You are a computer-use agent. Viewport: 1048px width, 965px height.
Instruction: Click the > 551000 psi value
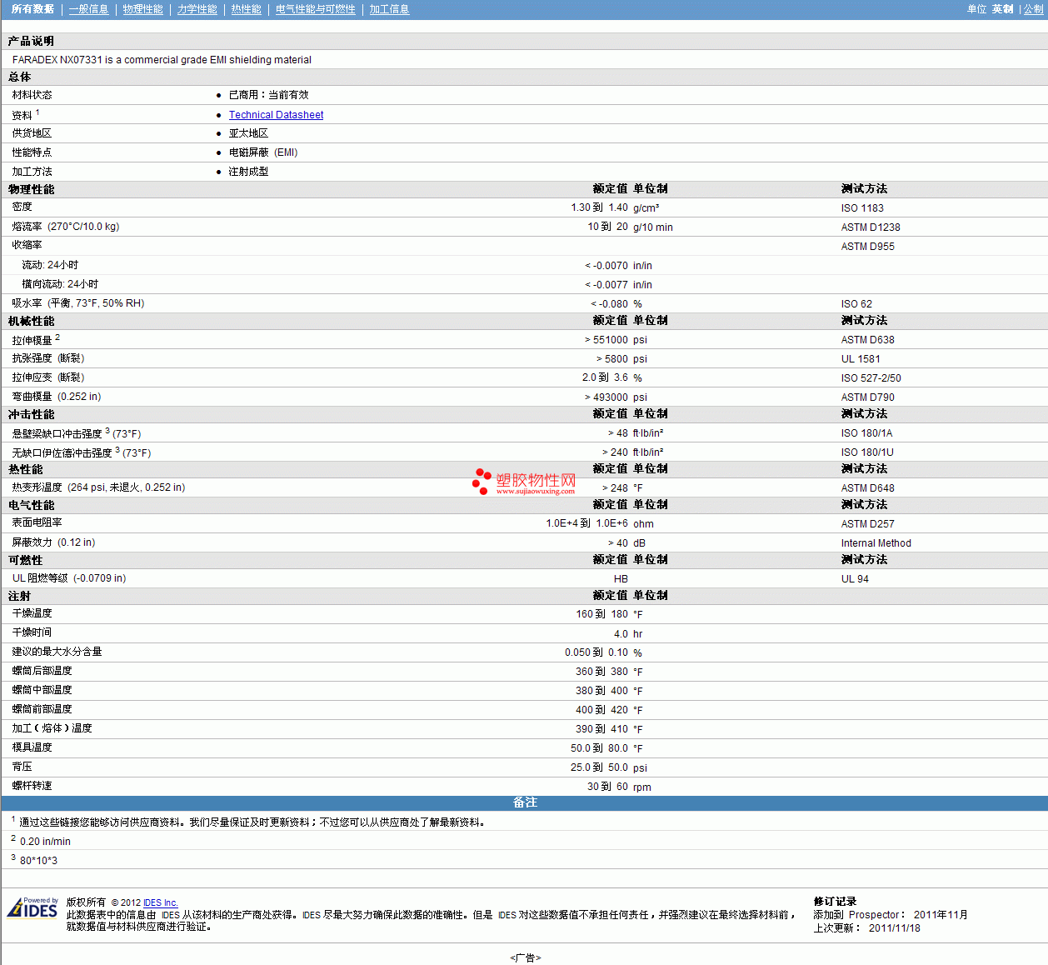tap(616, 340)
